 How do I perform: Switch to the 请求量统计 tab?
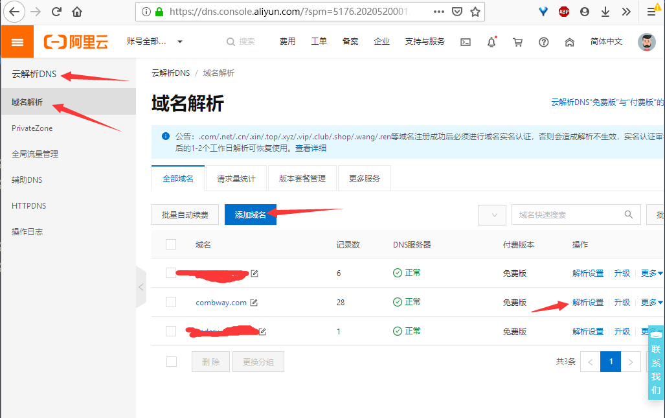point(236,179)
